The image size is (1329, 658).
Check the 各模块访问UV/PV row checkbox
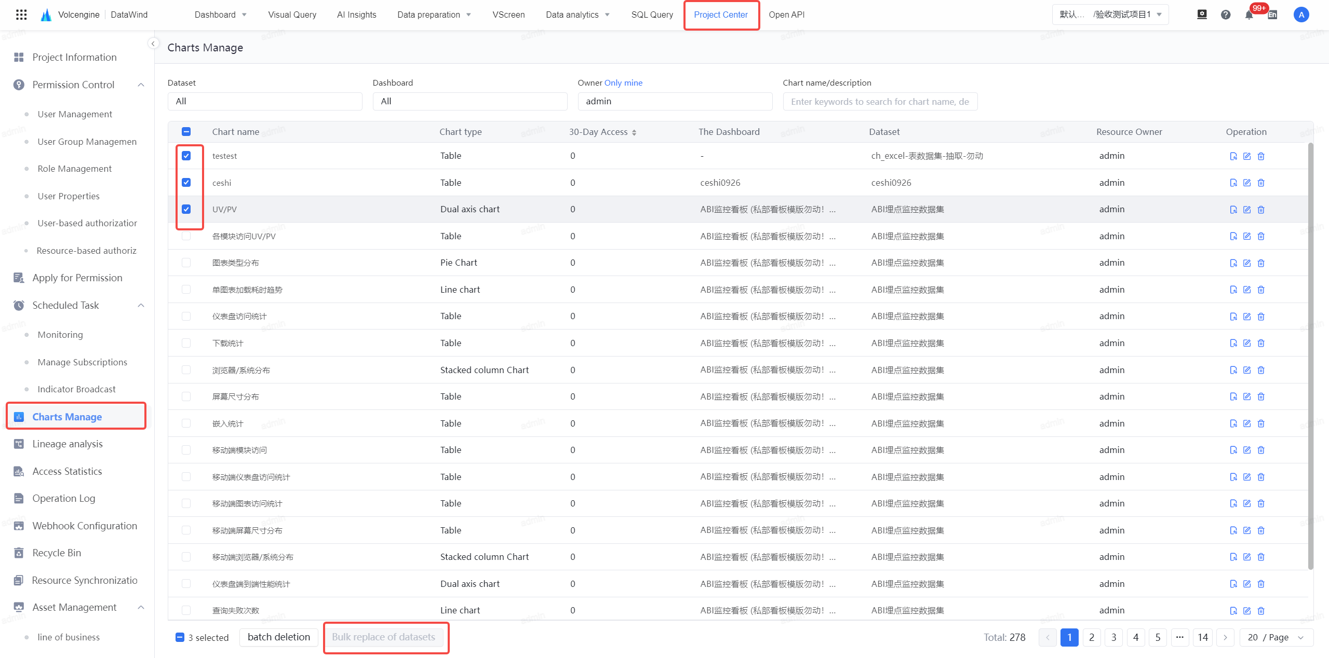[186, 236]
